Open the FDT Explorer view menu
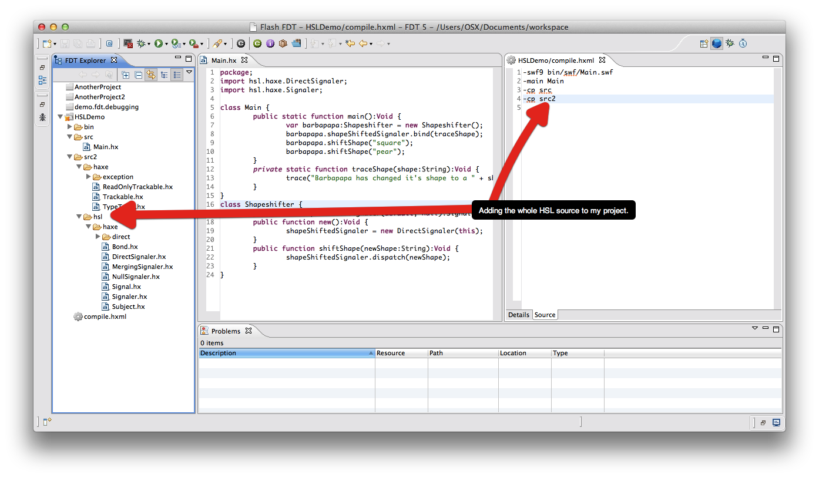 pos(189,73)
